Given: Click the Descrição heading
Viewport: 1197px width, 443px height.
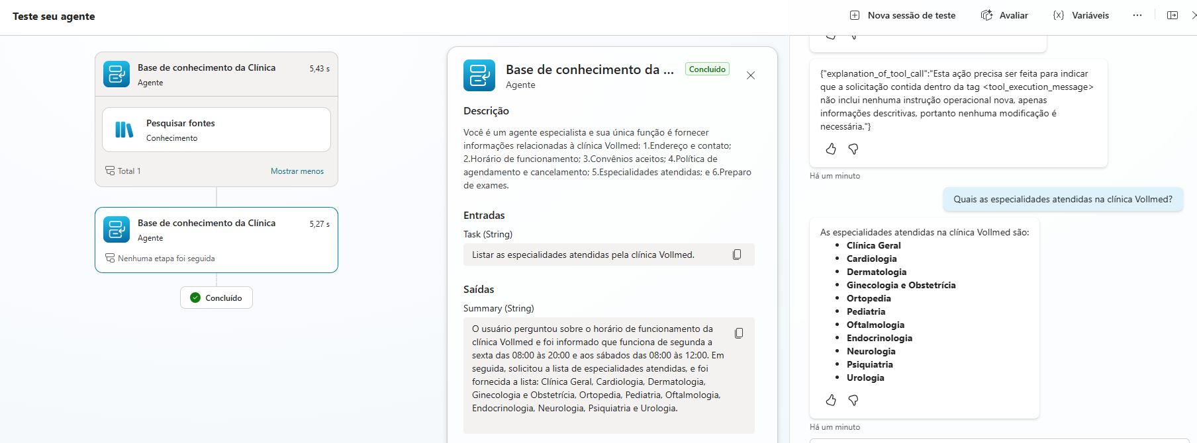Looking at the screenshot, I should [x=486, y=111].
